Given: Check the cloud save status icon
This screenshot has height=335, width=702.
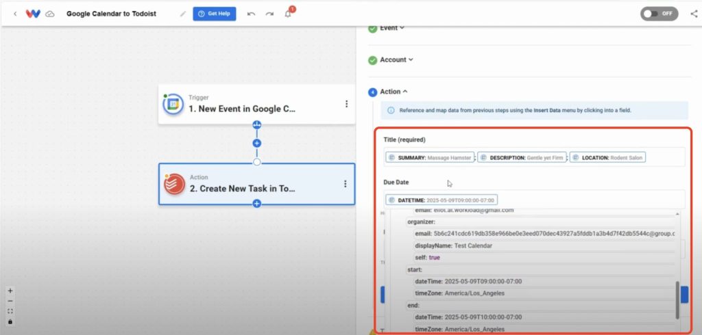Looking at the screenshot, I should point(50,14).
